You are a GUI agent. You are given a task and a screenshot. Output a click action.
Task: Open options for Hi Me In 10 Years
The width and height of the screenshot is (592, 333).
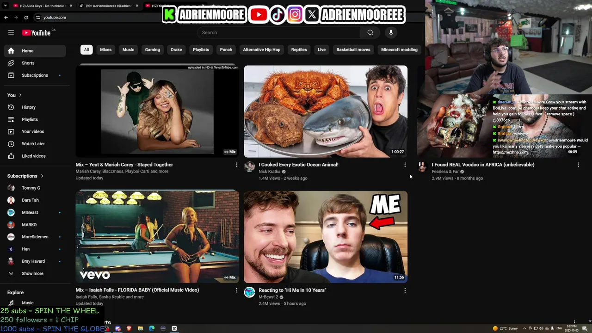point(405,290)
